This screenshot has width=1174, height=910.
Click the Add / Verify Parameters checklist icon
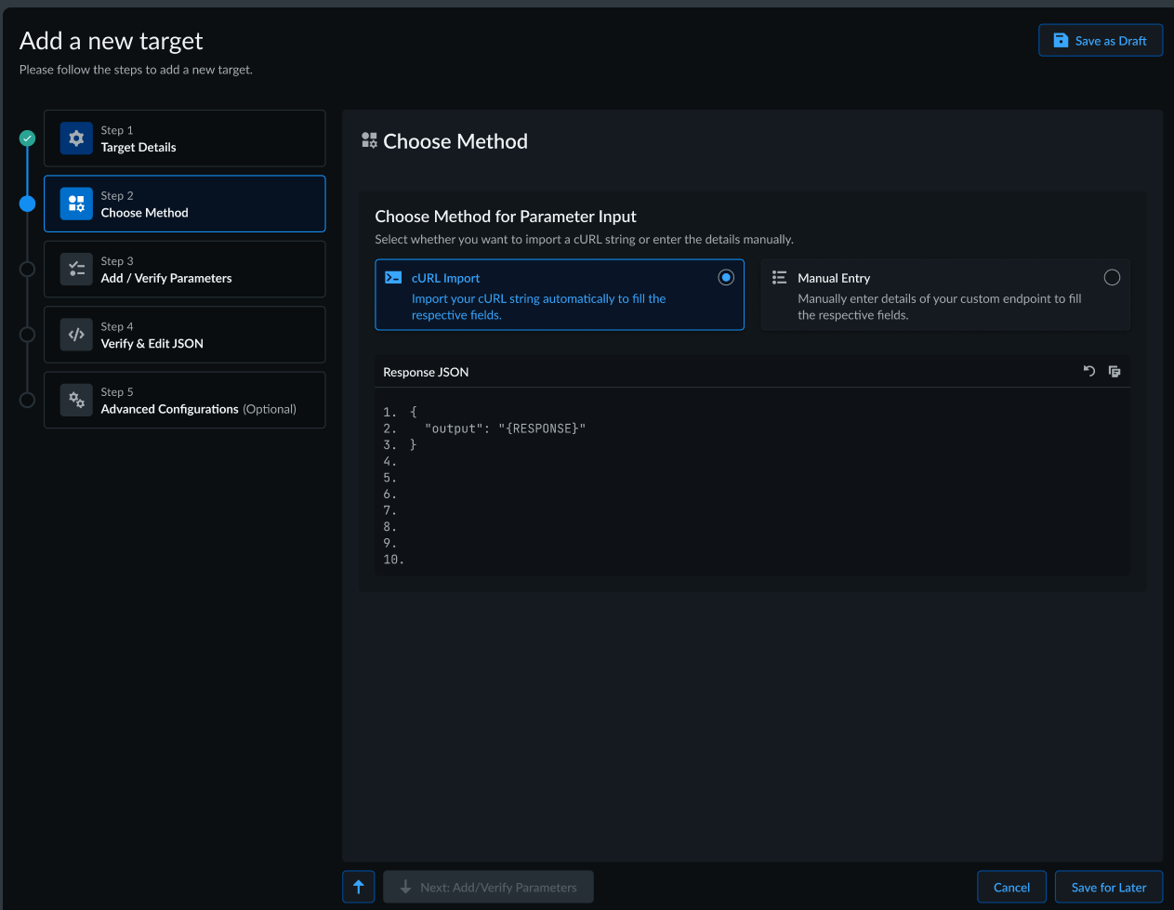click(x=76, y=270)
